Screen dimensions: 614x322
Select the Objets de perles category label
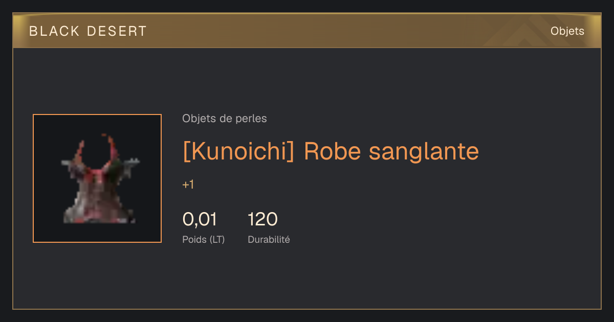click(x=225, y=119)
